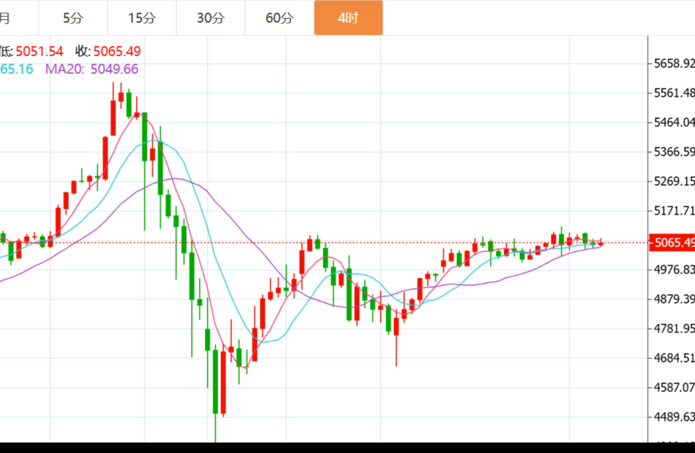This screenshot has height=453, width=695.
Task: Select the 5366.59 price axis label
Action: 674,152
